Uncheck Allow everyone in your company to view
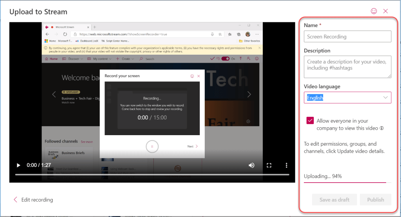The image size is (401, 217). click(x=310, y=121)
